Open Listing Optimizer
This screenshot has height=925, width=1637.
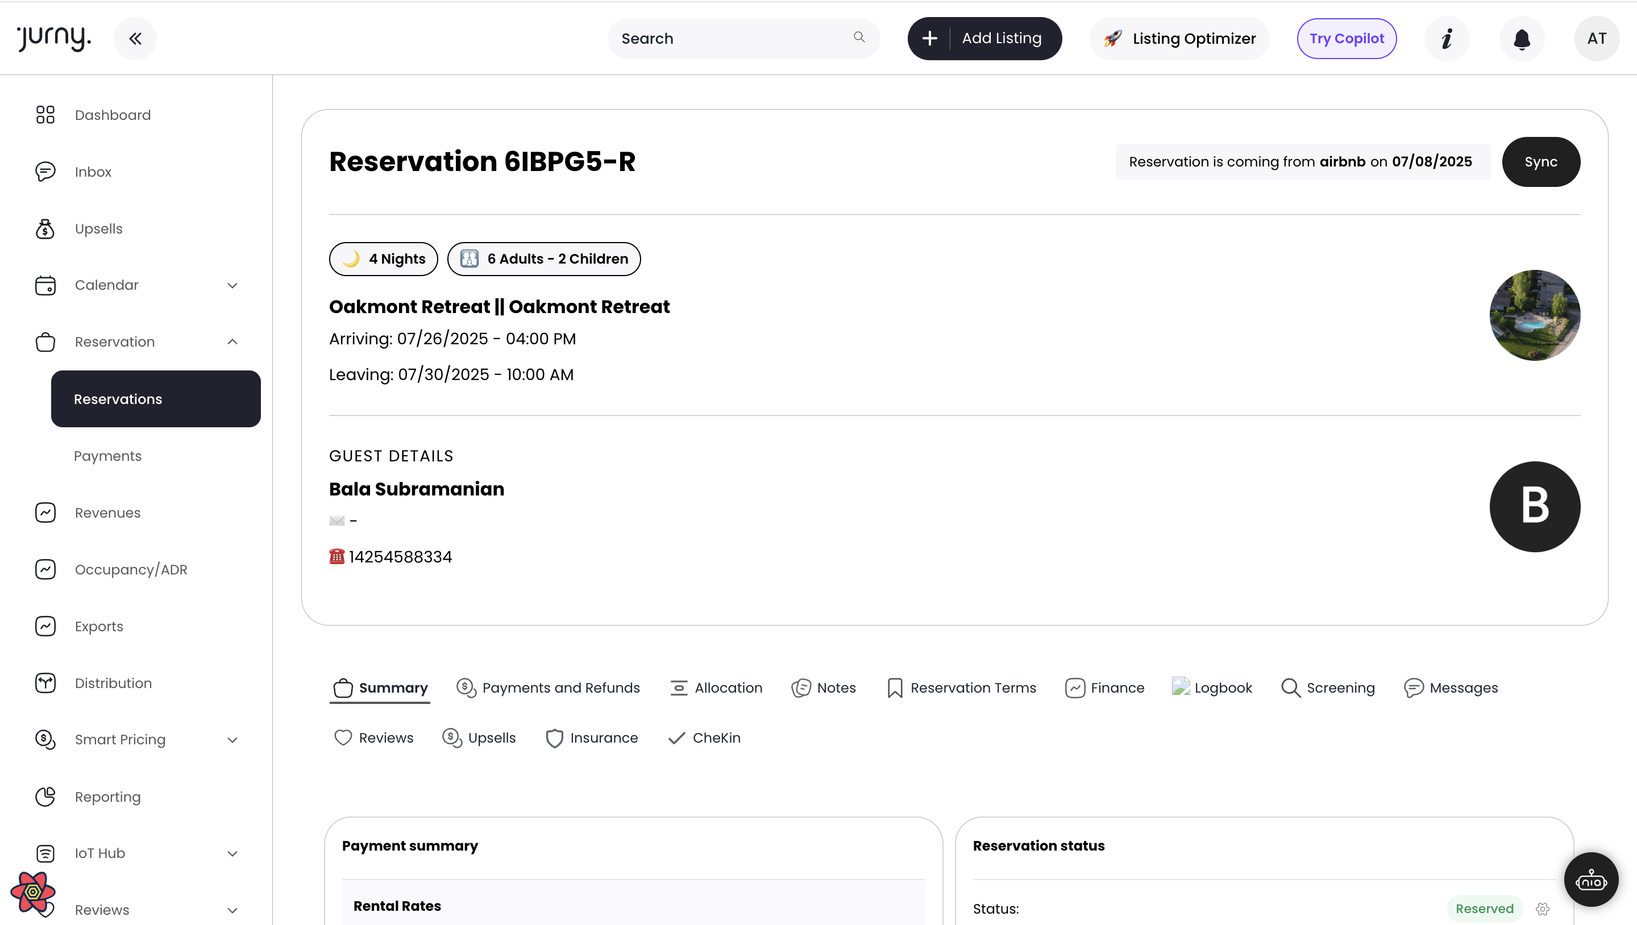1179,39
